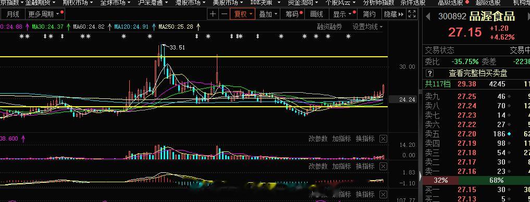Click the up arrow after MA30 value

69,27
